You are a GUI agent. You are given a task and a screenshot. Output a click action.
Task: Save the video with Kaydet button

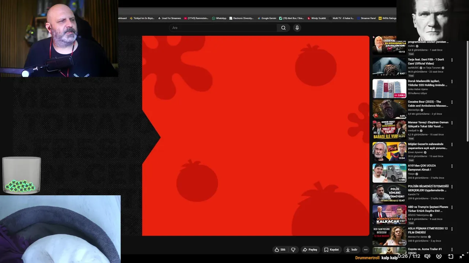[x=332, y=250]
